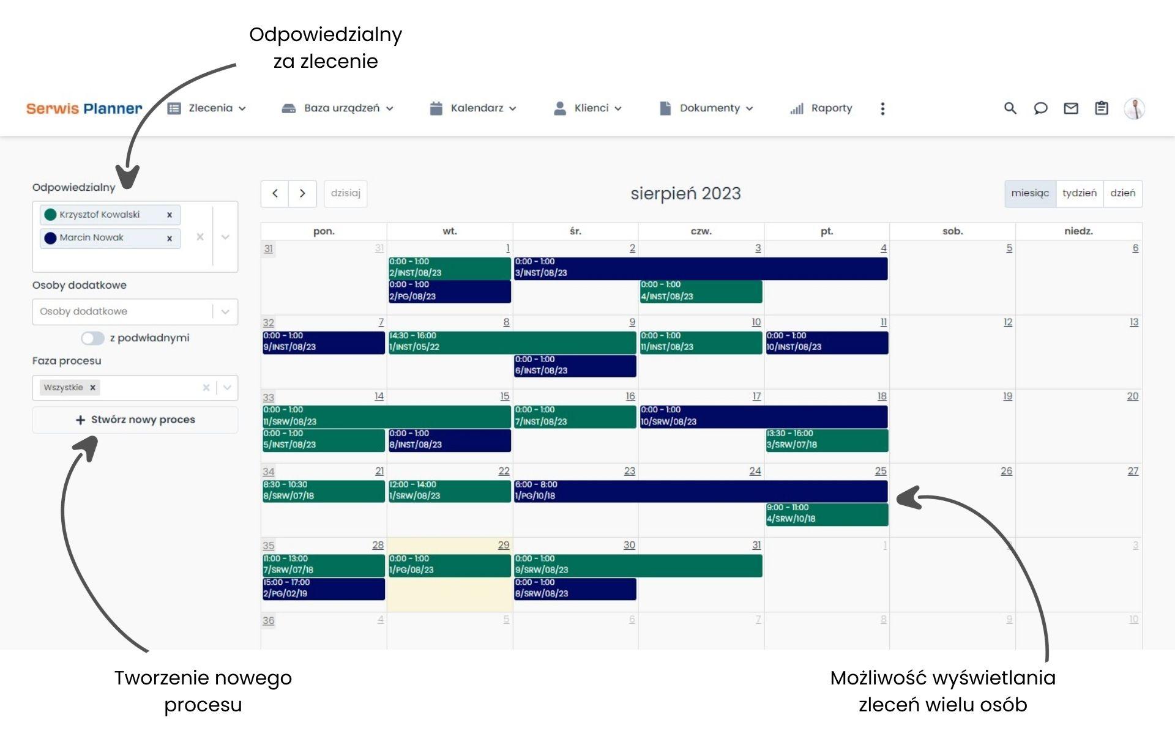The width and height of the screenshot is (1175, 734).
Task: Open the three-dot more options menu
Action: pyautogui.click(x=882, y=108)
